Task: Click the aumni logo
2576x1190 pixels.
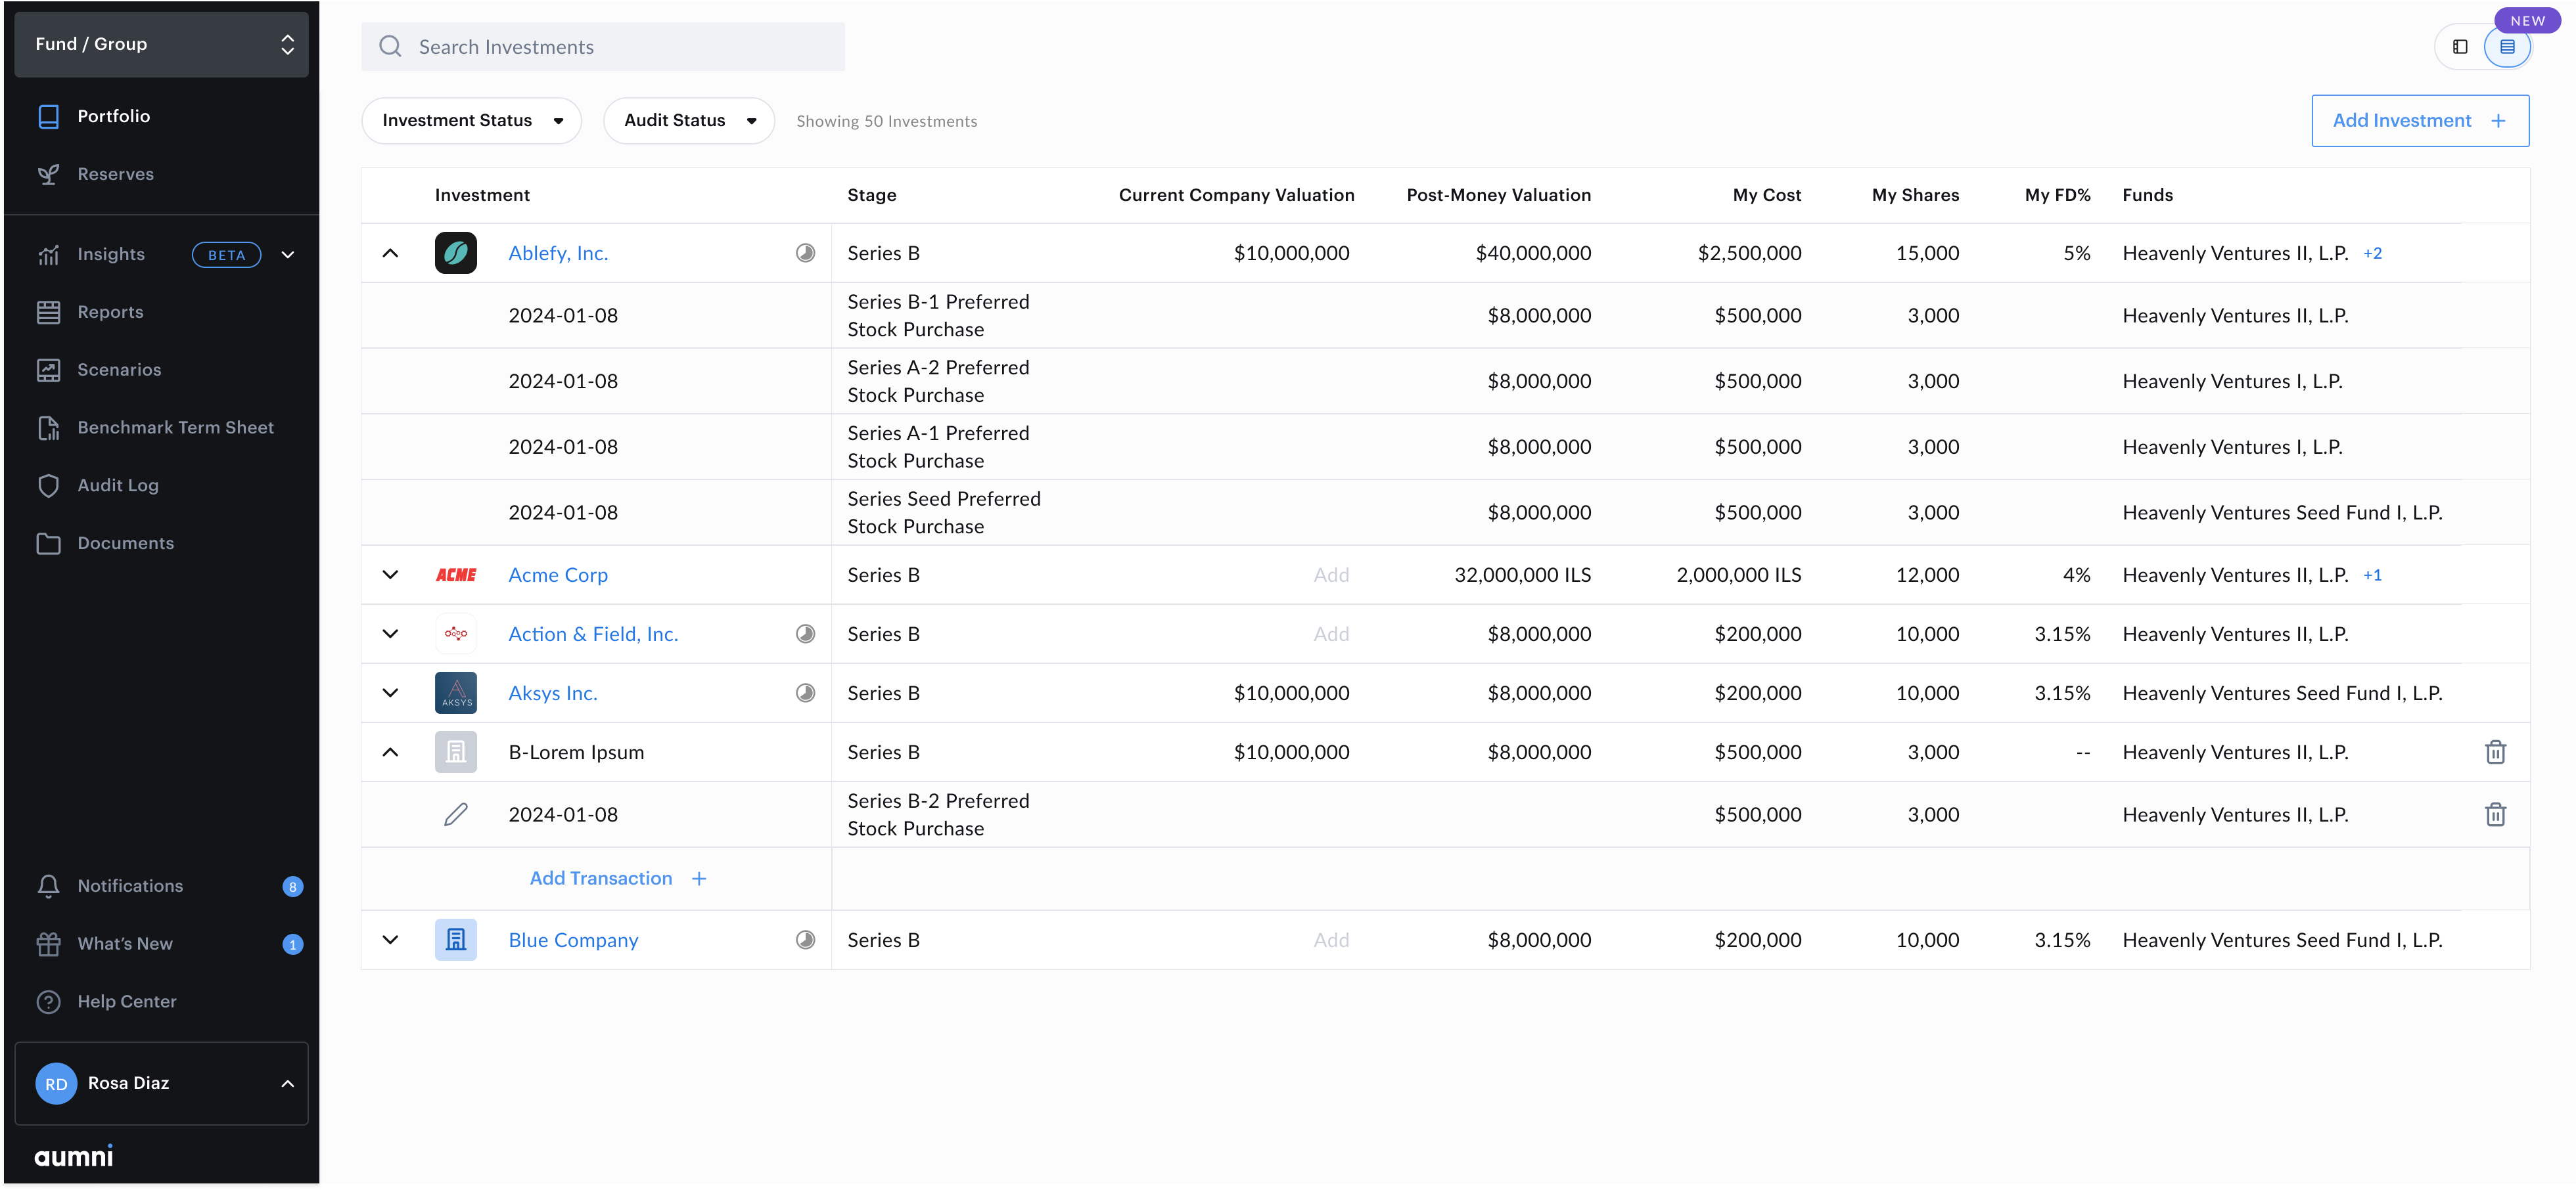Action: pyautogui.click(x=74, y=1157)
